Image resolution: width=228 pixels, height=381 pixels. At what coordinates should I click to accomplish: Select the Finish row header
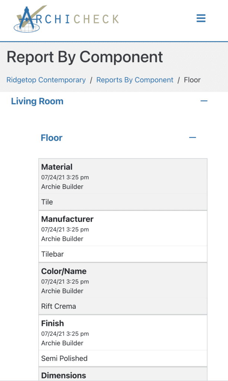tap(52, 323)
